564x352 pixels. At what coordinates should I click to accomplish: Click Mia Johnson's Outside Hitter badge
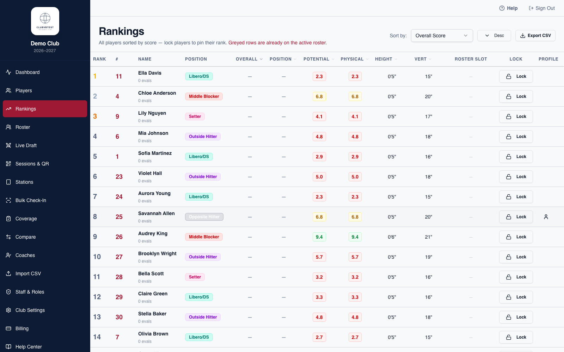coord(203,137)
